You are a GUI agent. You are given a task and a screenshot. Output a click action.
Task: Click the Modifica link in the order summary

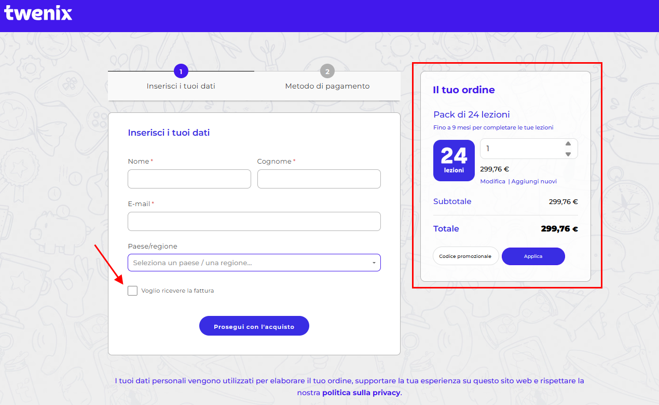[492, 181]
